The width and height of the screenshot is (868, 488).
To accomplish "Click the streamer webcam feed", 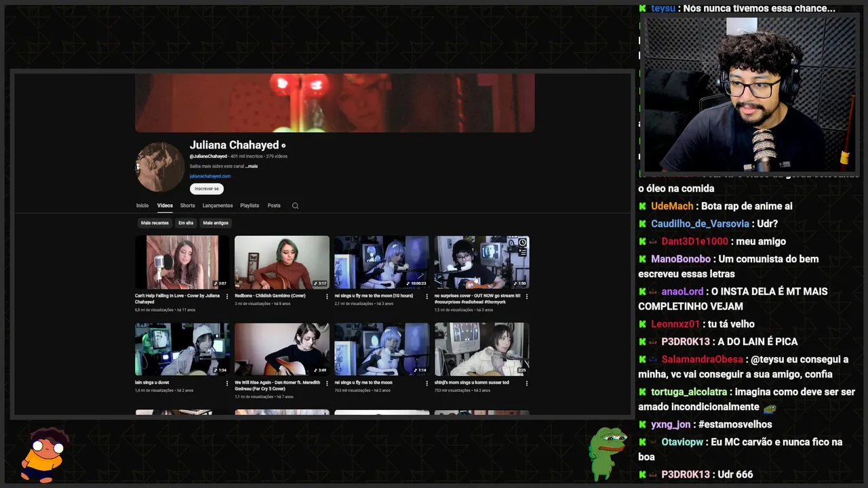I will [749, 94].
